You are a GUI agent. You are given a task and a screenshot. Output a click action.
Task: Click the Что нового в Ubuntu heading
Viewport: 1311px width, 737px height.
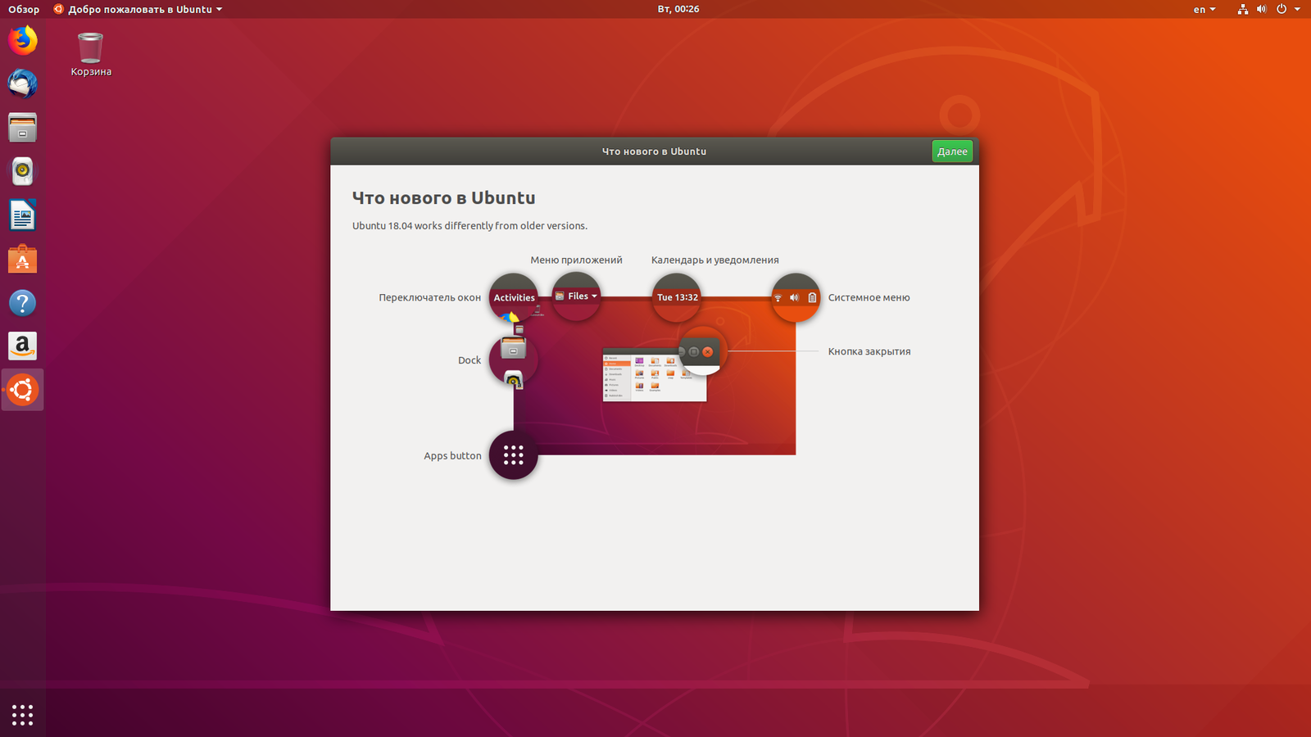point(443,198)
